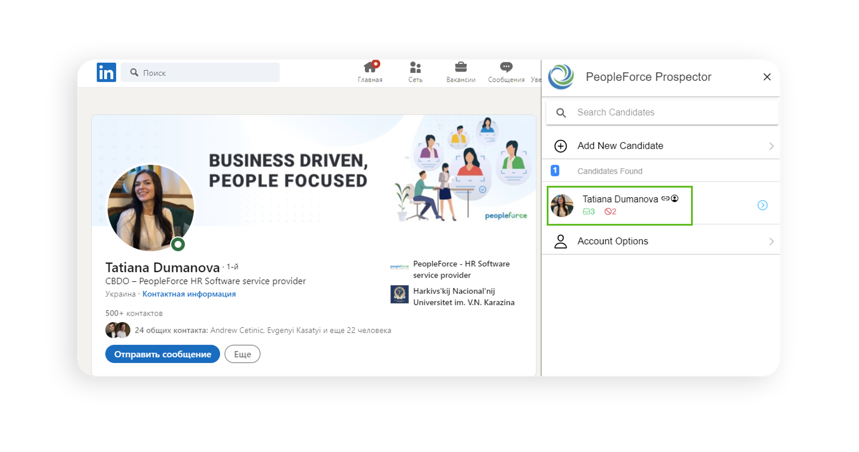Open Tatiana Dumanova candidate thumbnail
This screenshot has width=859, height=452.
click(562, 206)
